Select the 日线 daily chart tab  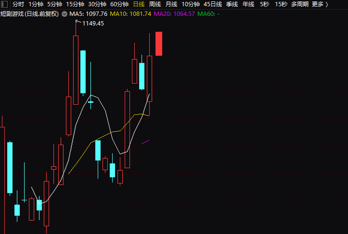[x=139, y=4]
